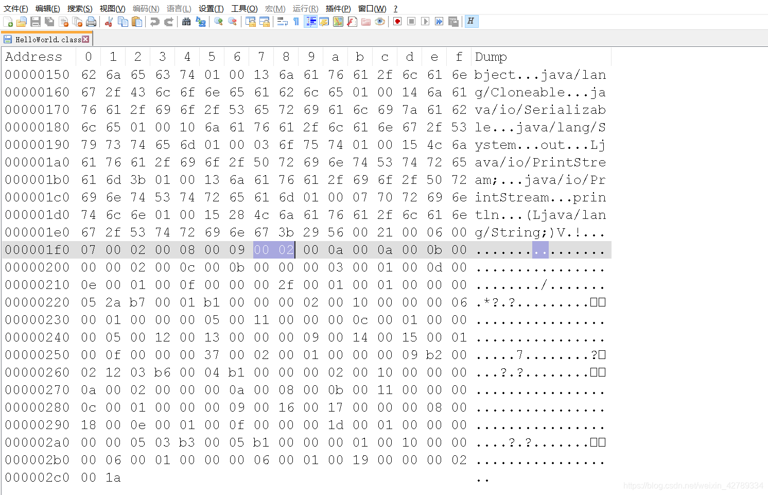This screenshot has height=495, width=768.
Task: Stop macro recording button
Action: [411, 22]
